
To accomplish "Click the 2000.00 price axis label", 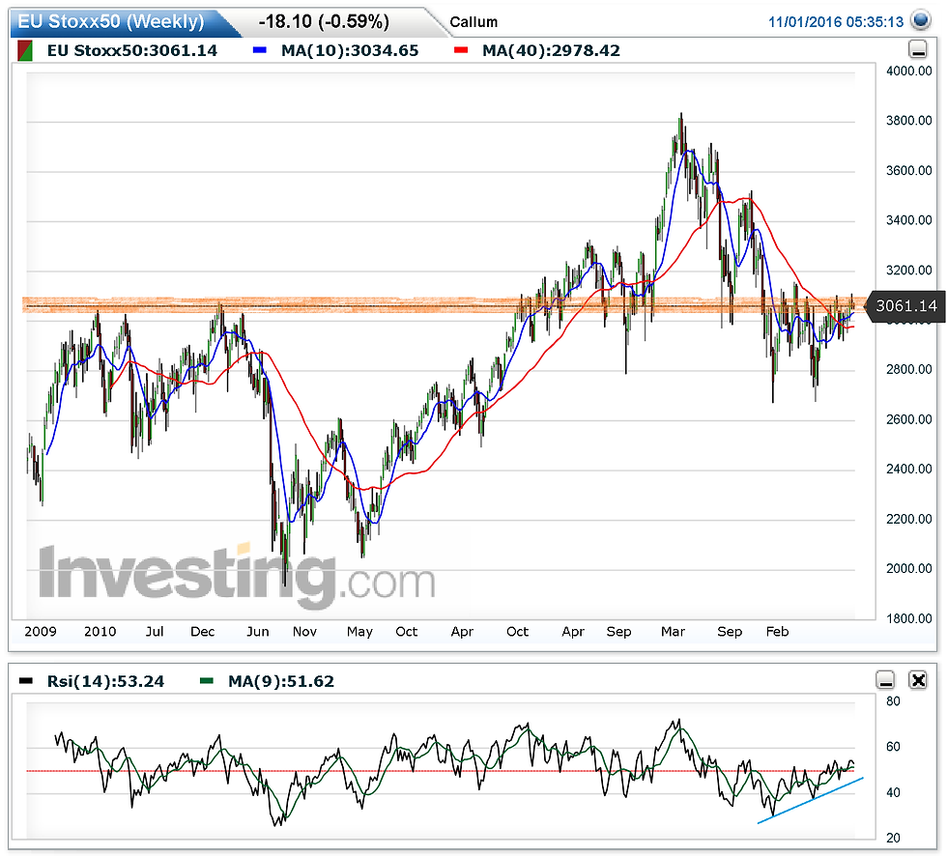I will click(909, 569).
